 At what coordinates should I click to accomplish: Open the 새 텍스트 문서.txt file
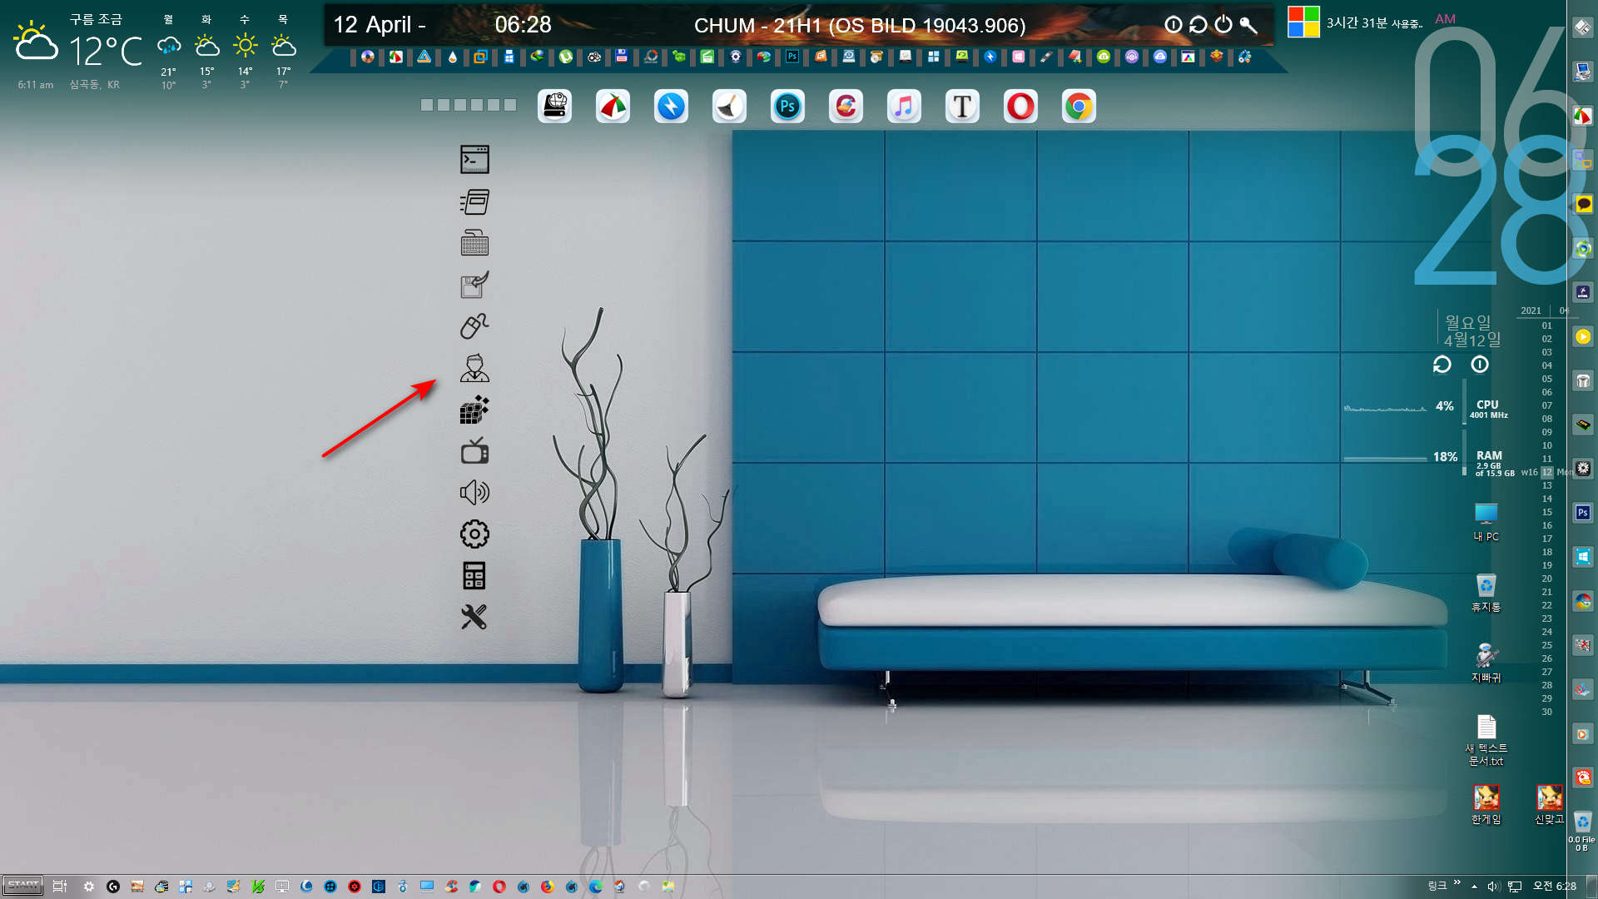click(1486, 740)
